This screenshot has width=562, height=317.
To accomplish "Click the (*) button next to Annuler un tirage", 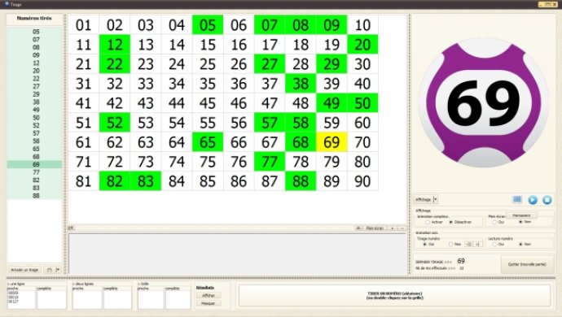I will pyautogui.click(x=50, y=270).
